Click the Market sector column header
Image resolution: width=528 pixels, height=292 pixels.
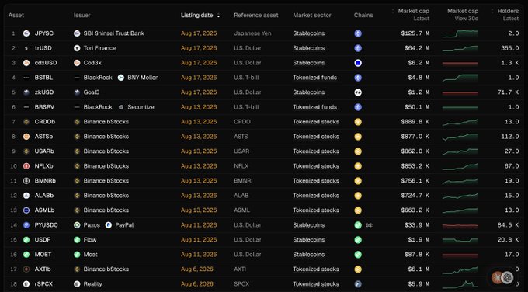[x=312, y=16]
